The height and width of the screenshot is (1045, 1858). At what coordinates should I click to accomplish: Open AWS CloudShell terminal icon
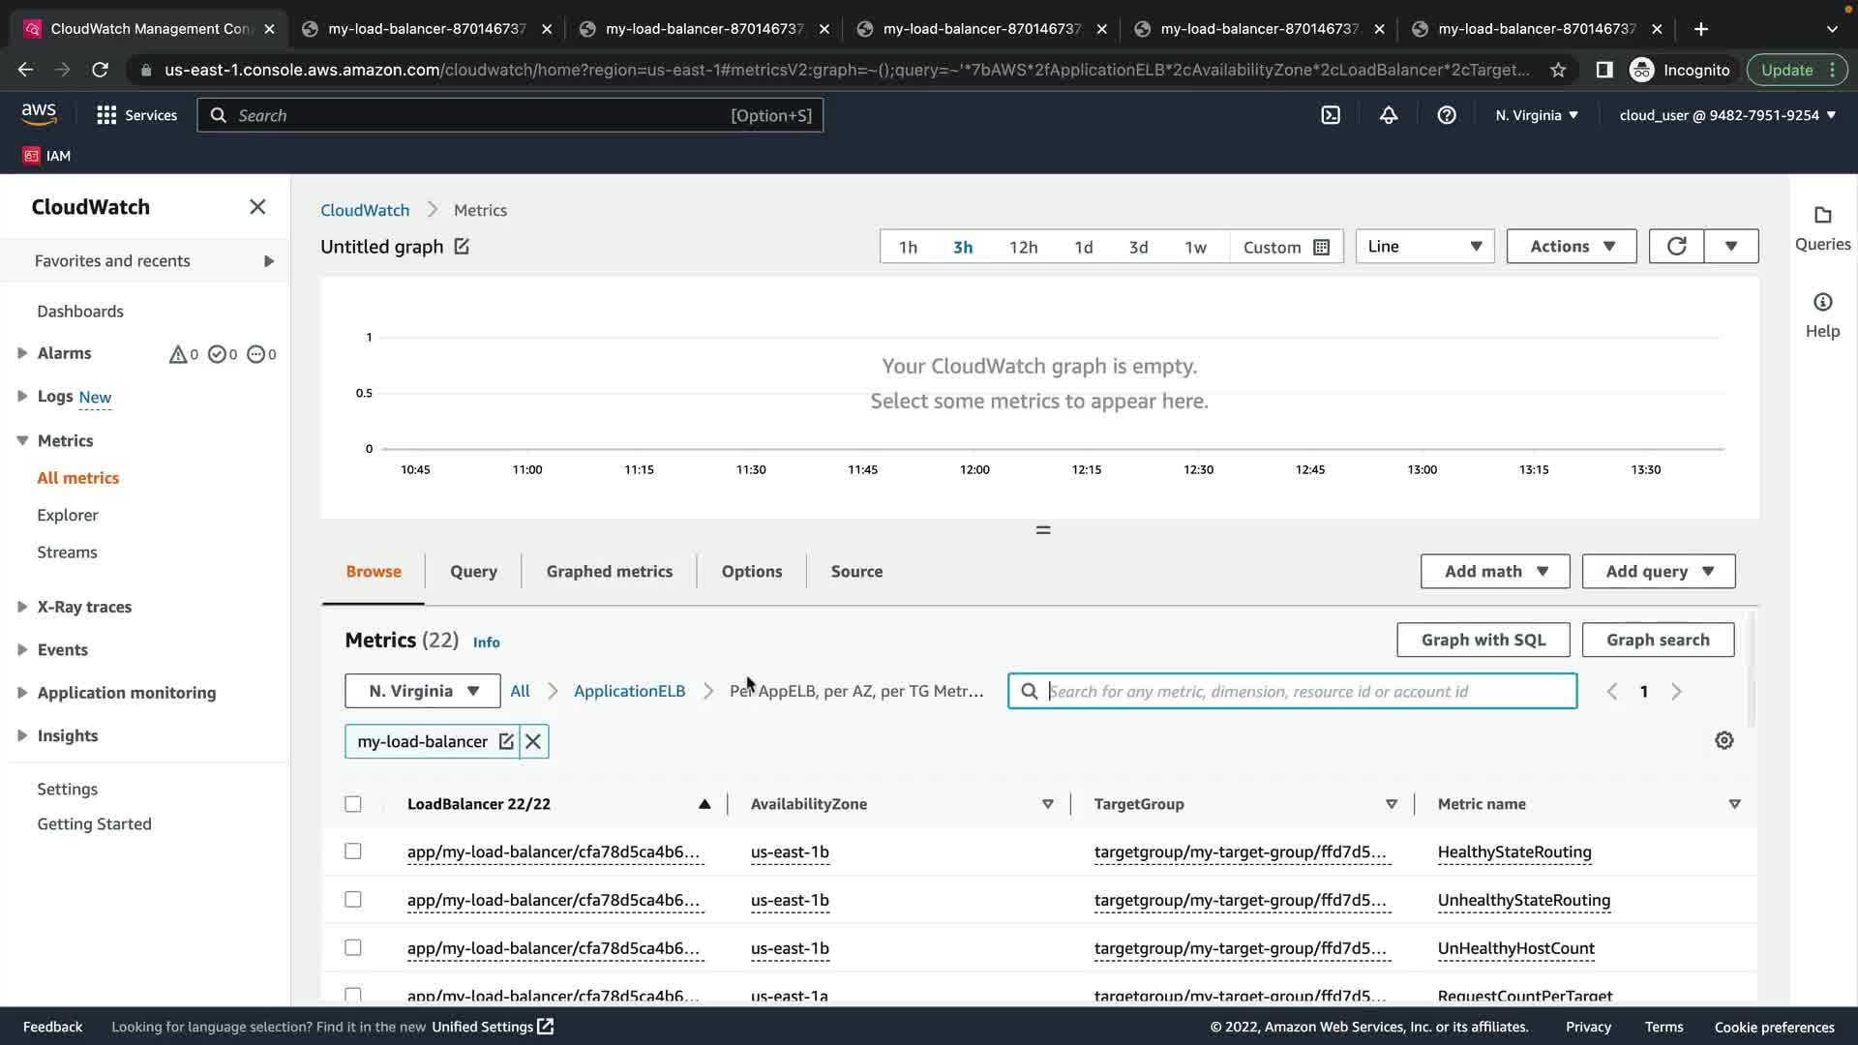click(1331, 115)
